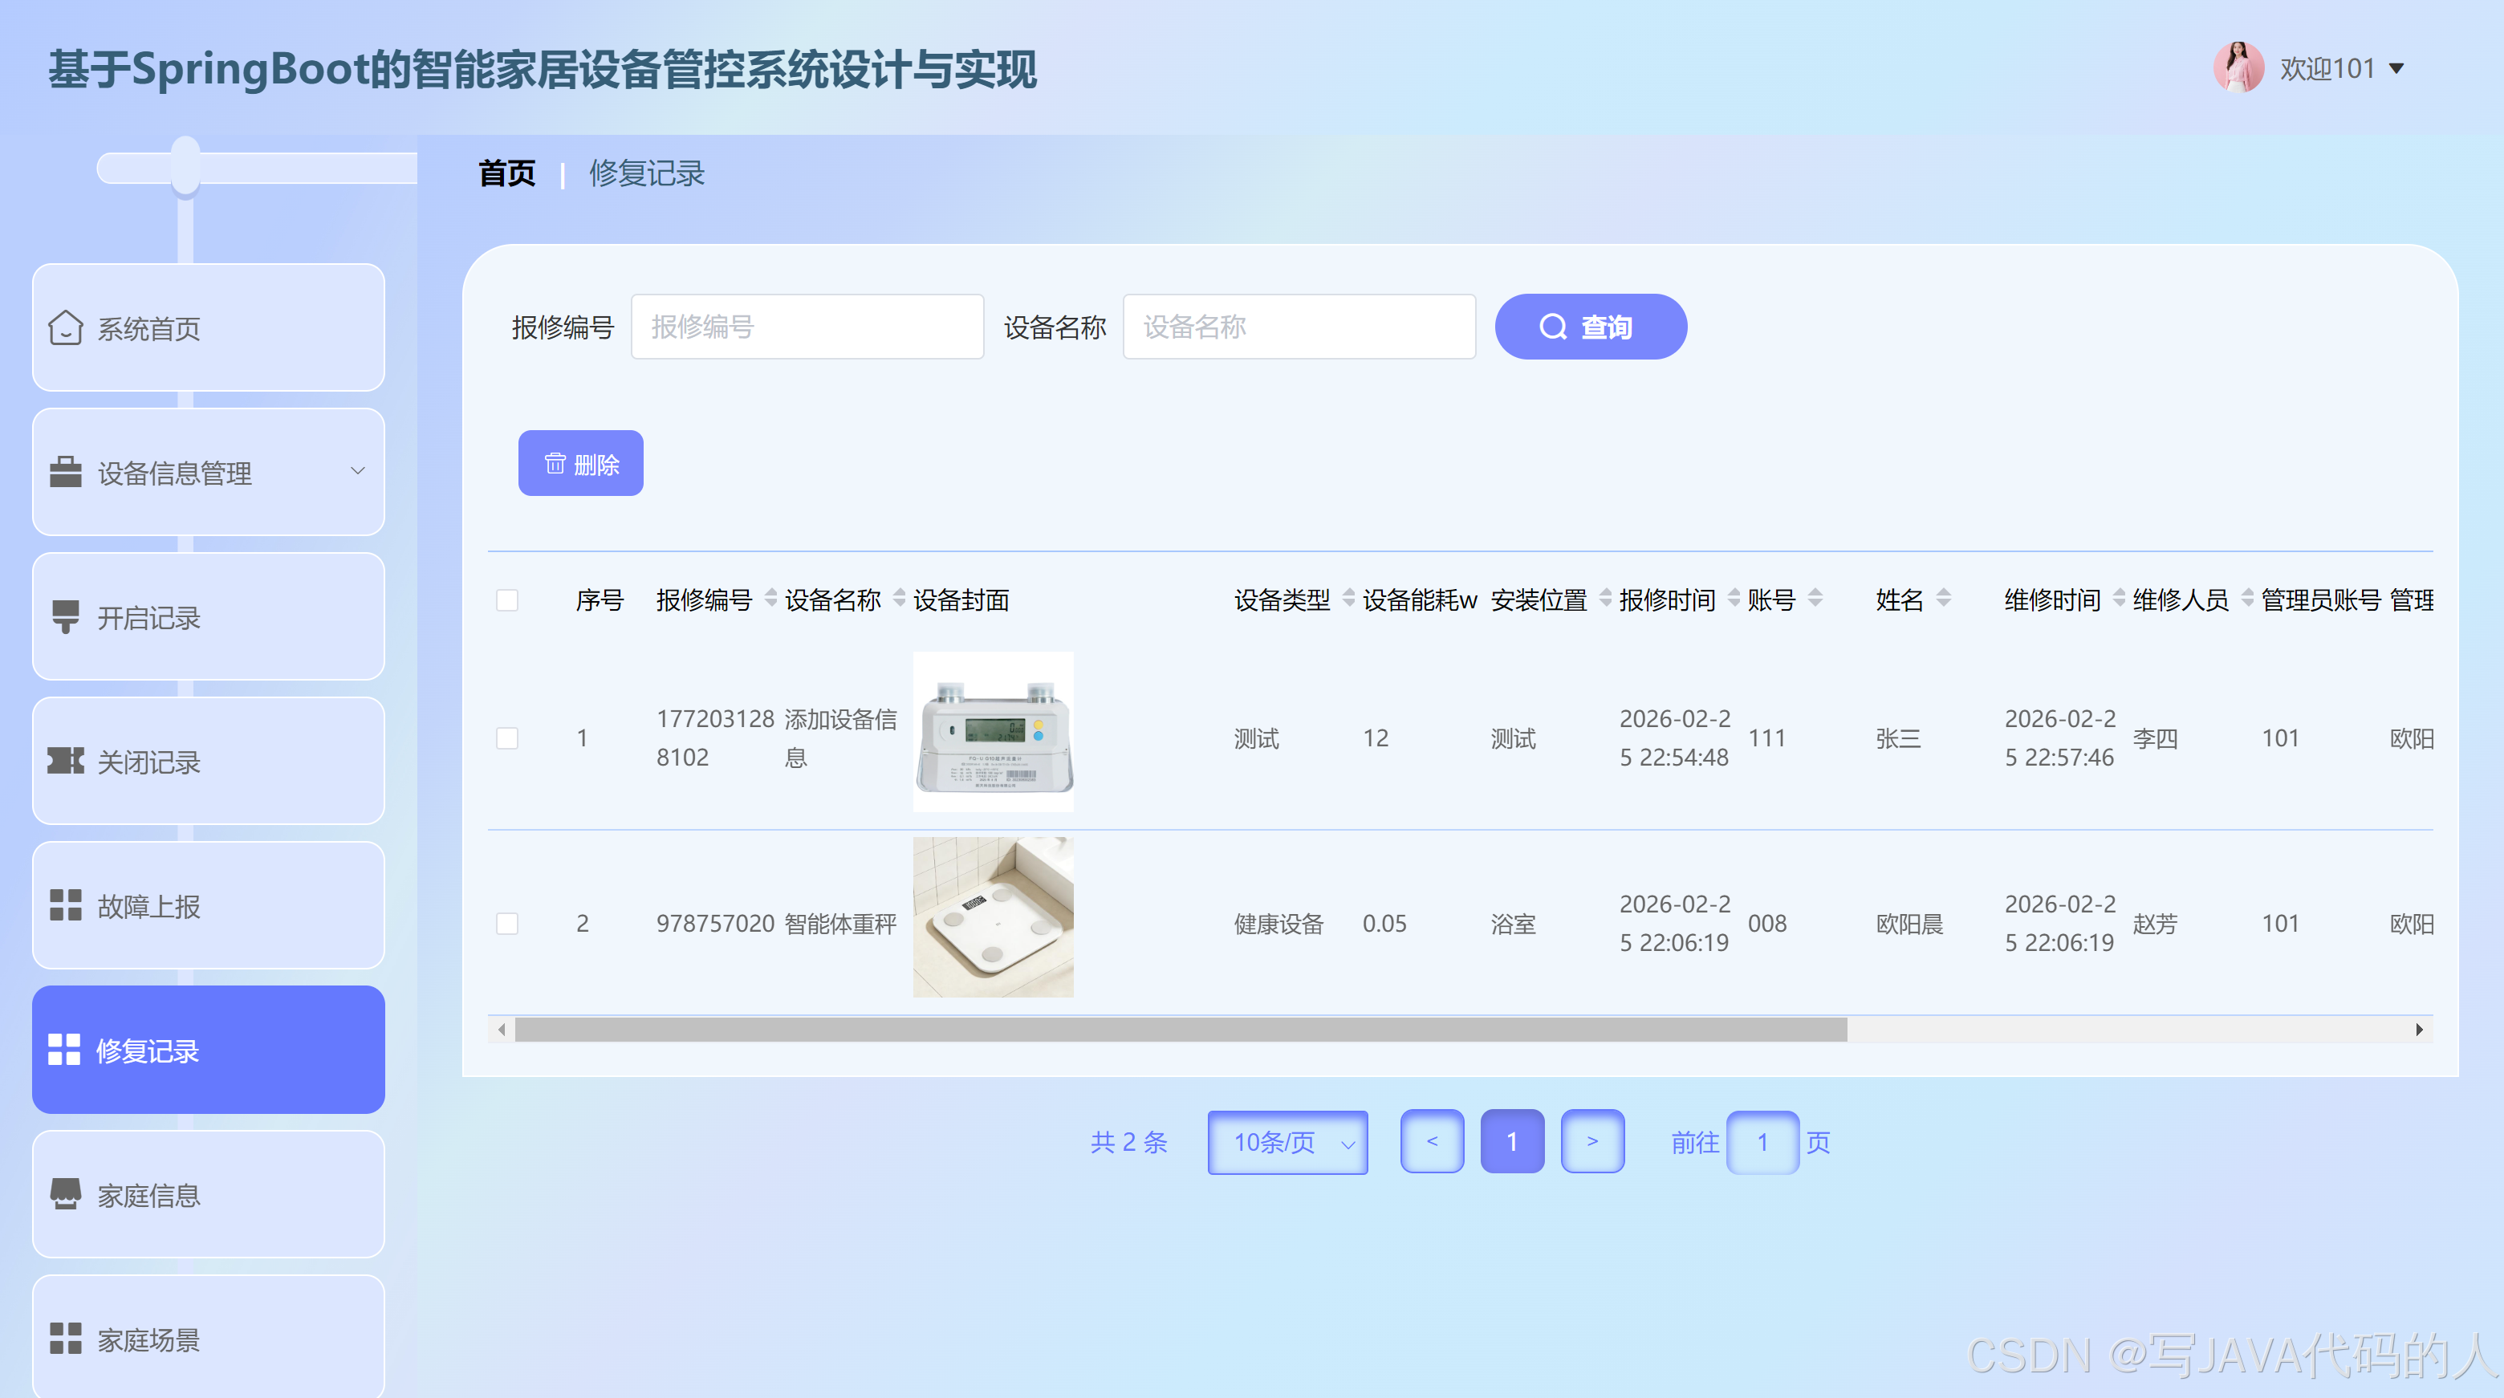Image resolution: width=2504 pixels, height=1398 pixels.
Task: Click the icon beside 开启记录
Action: tap(65, 616)
